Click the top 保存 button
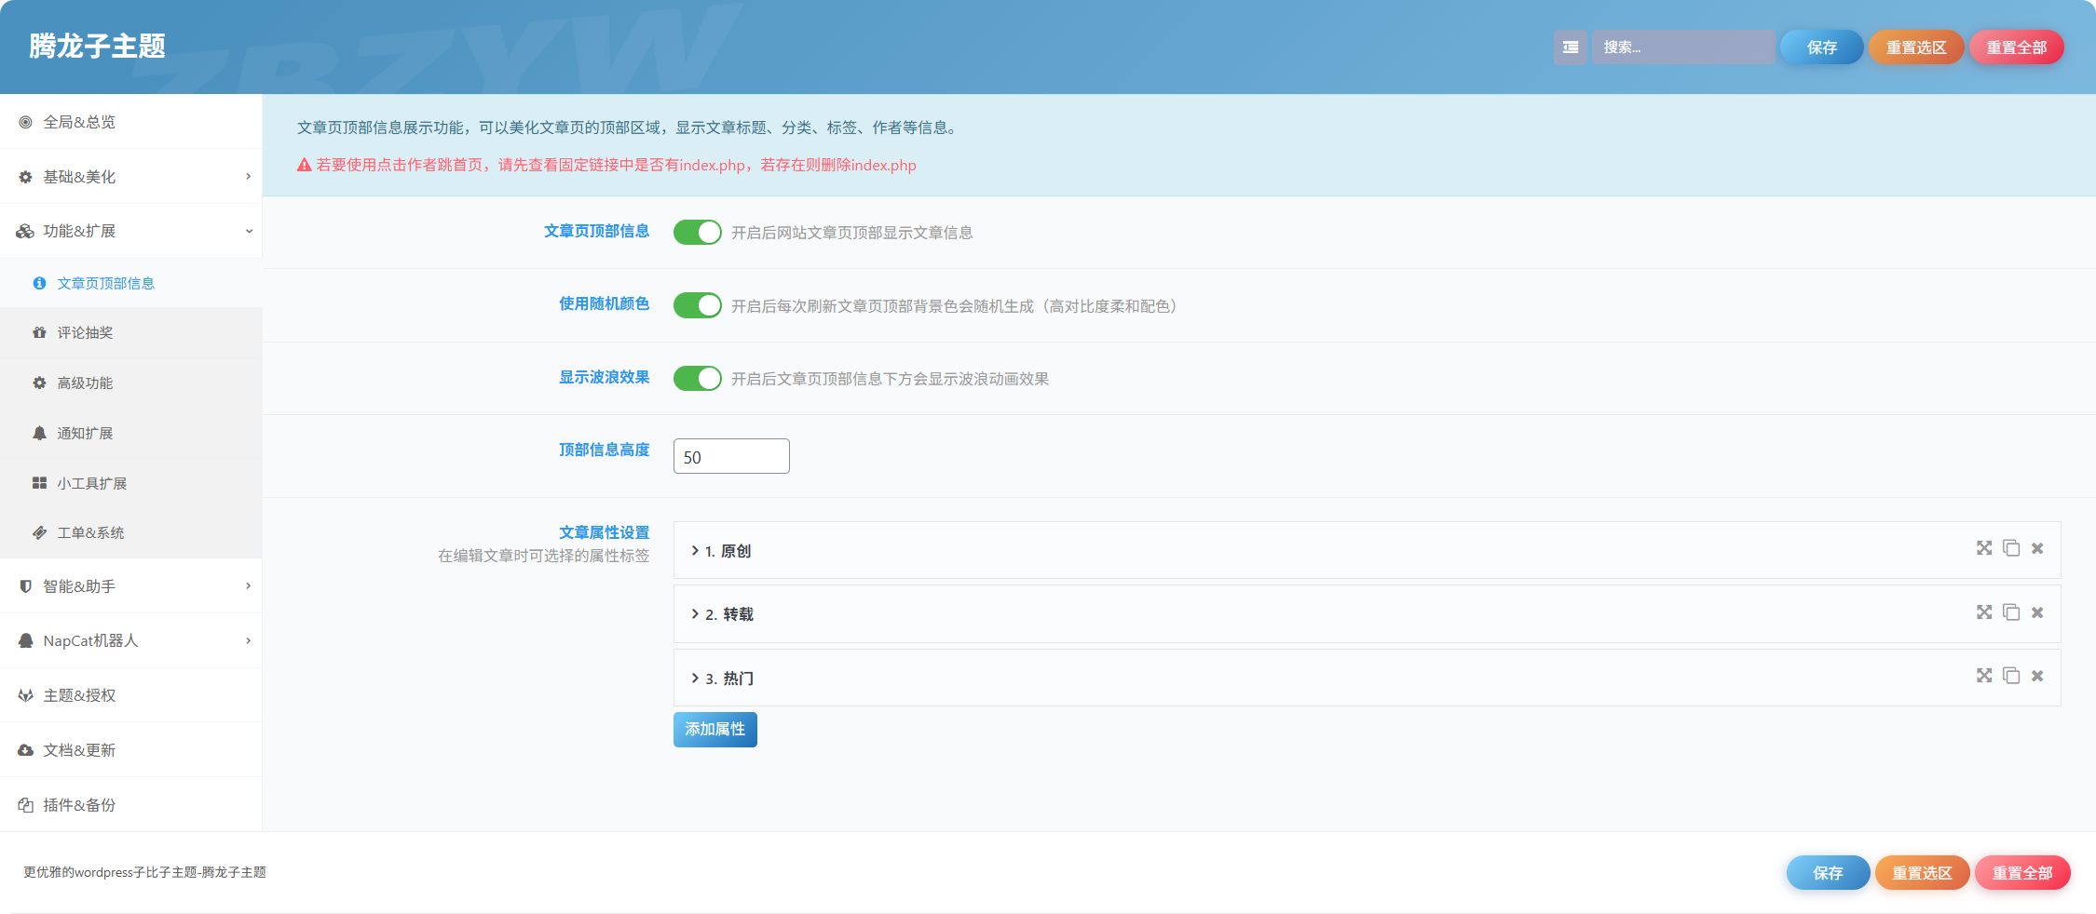The image size is (2096, 914). pyautogui.click(x=1822, y=47)
